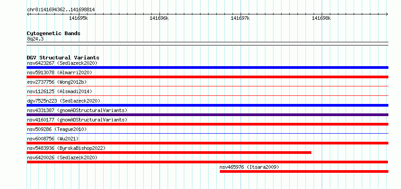
Task: Click the purple bar under nsv4331387
Action: (207, 115)
